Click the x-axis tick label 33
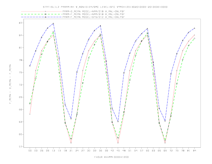 tap(94, 151)
